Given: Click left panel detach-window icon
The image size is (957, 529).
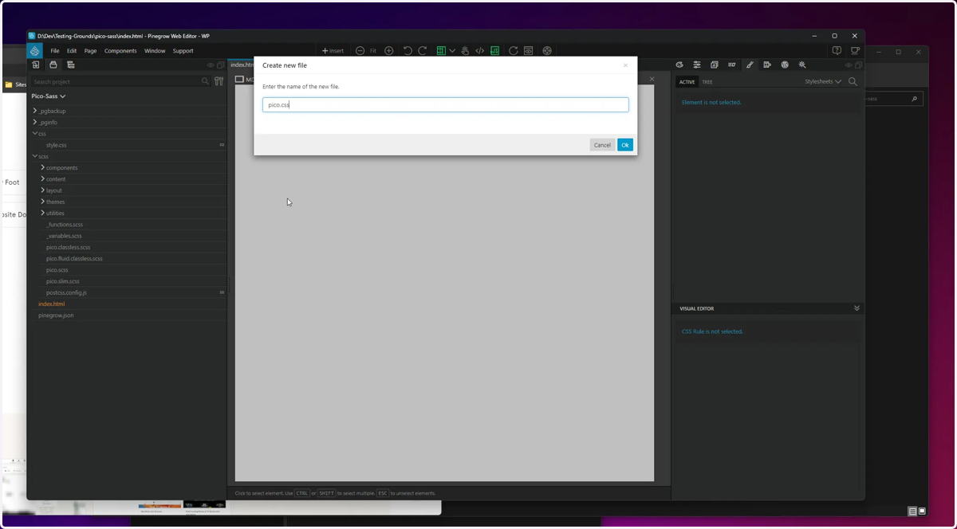Looking at the screenshot, I should point(221,65).
